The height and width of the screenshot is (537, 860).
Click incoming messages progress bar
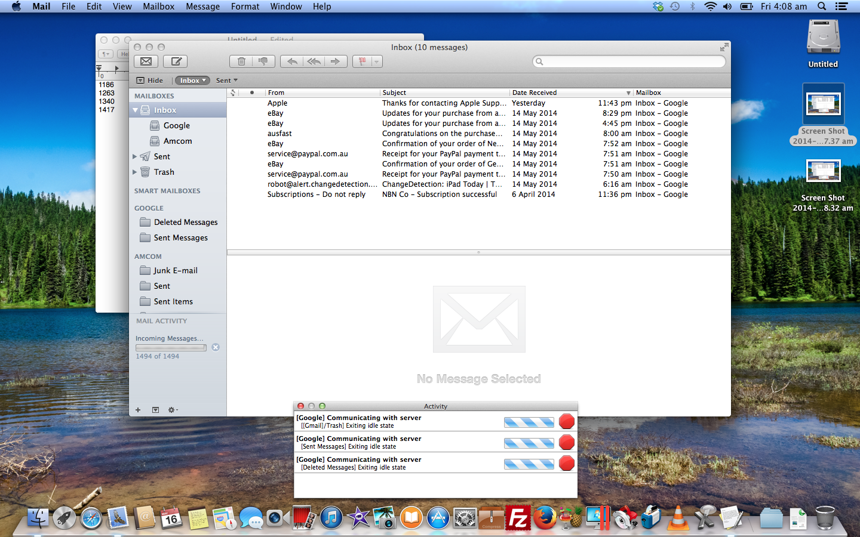pos(171,347)
